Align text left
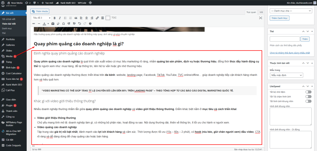The width and height of the screenshot is (317, 151). (x=81, y=18)
